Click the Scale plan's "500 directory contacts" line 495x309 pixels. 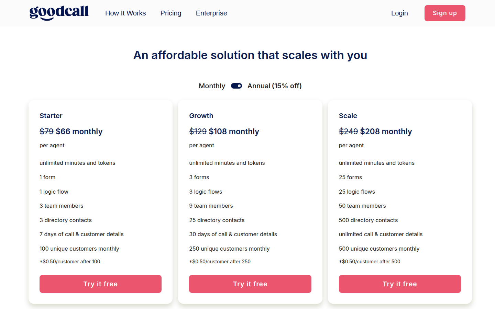point(368,220)
